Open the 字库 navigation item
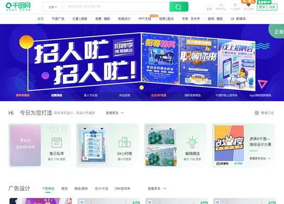The image size is (284, 204). (x=185, y=18)
